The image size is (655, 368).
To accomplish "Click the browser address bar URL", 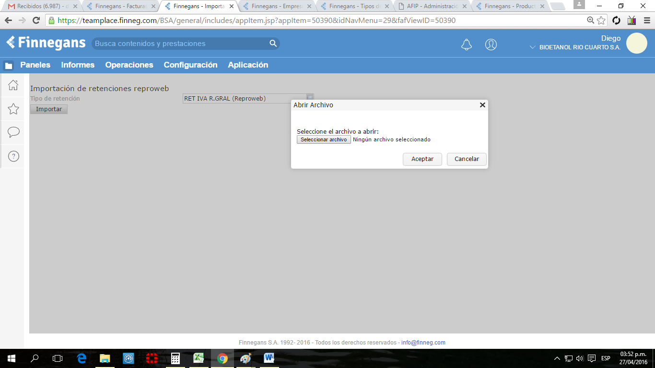I will [257, 21].
